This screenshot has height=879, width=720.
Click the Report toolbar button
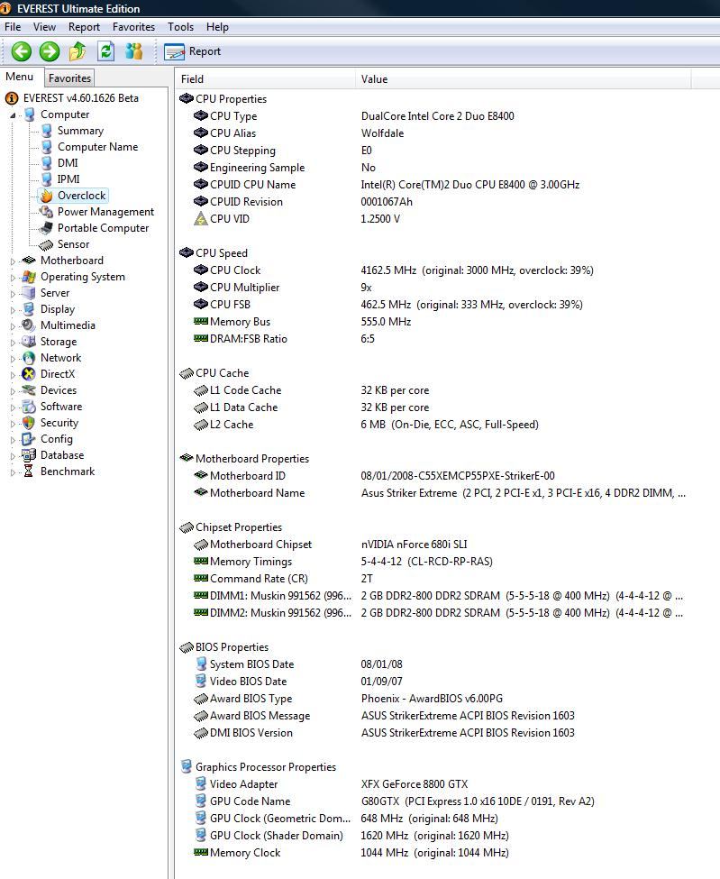(x=192, y=51)
